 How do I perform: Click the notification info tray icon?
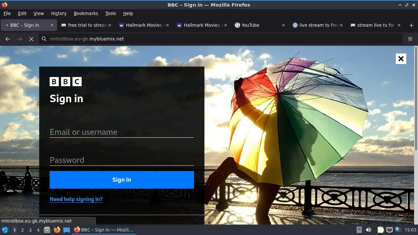397,230
